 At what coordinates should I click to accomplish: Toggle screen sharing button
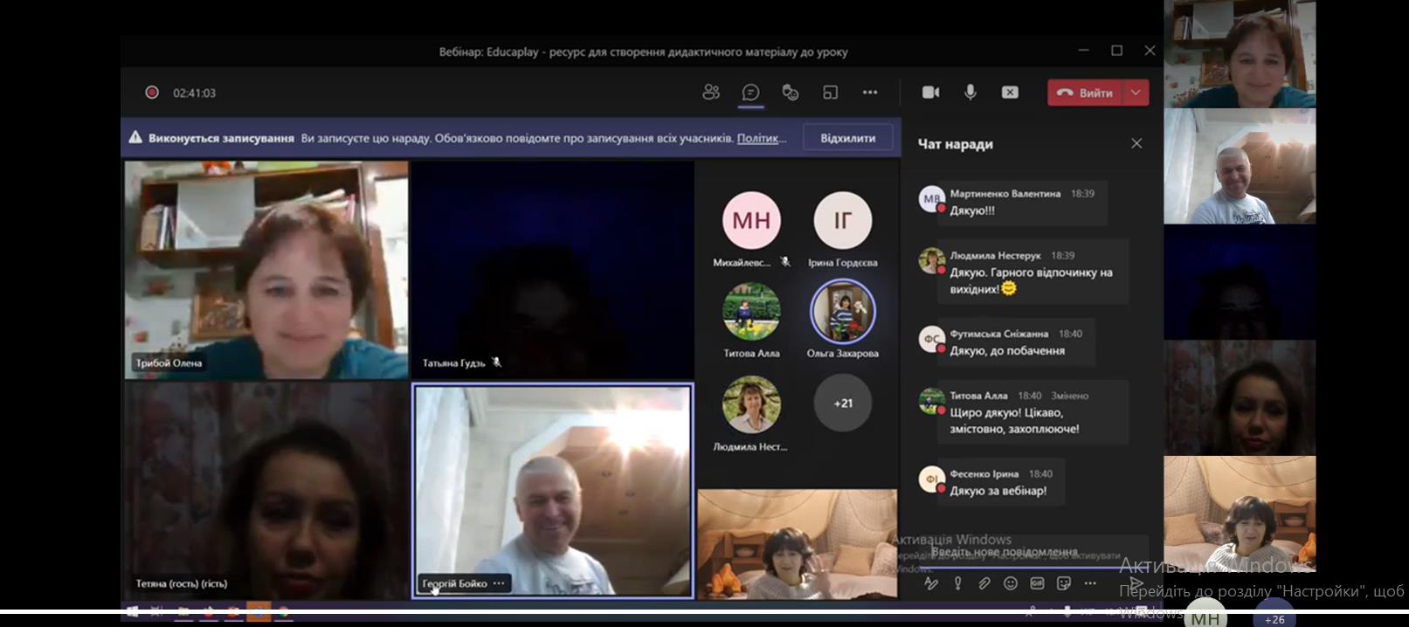tap(1010, 93)
